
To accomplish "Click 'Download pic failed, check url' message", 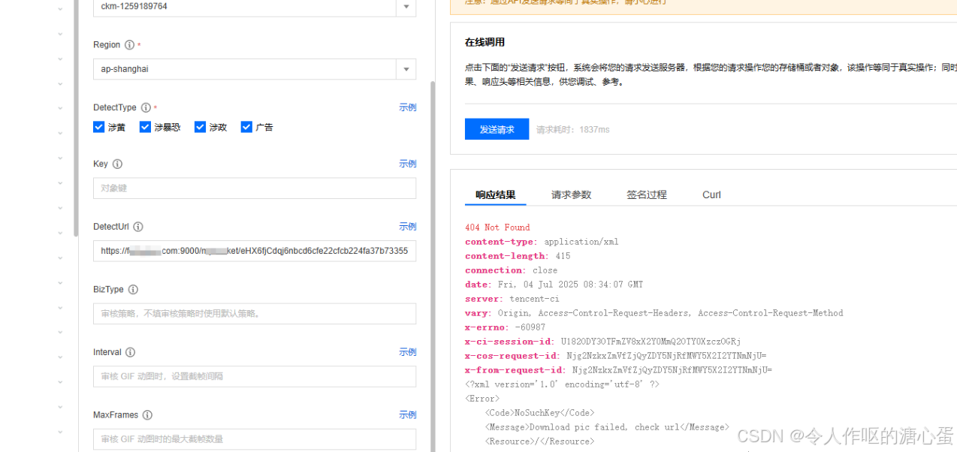I will pos(607,427).
